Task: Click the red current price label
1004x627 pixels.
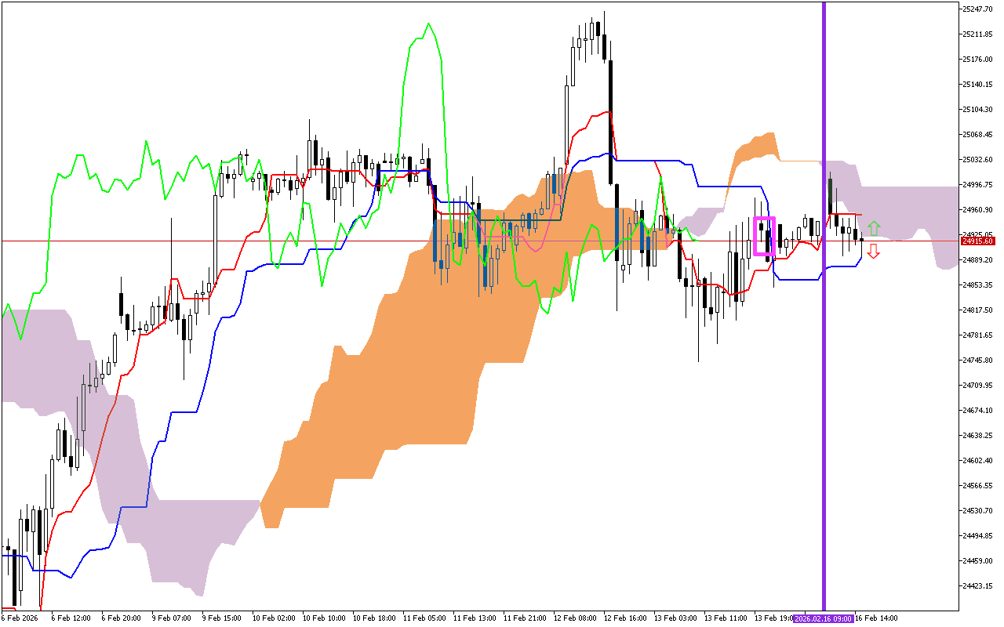Action: tap(977, 241)
